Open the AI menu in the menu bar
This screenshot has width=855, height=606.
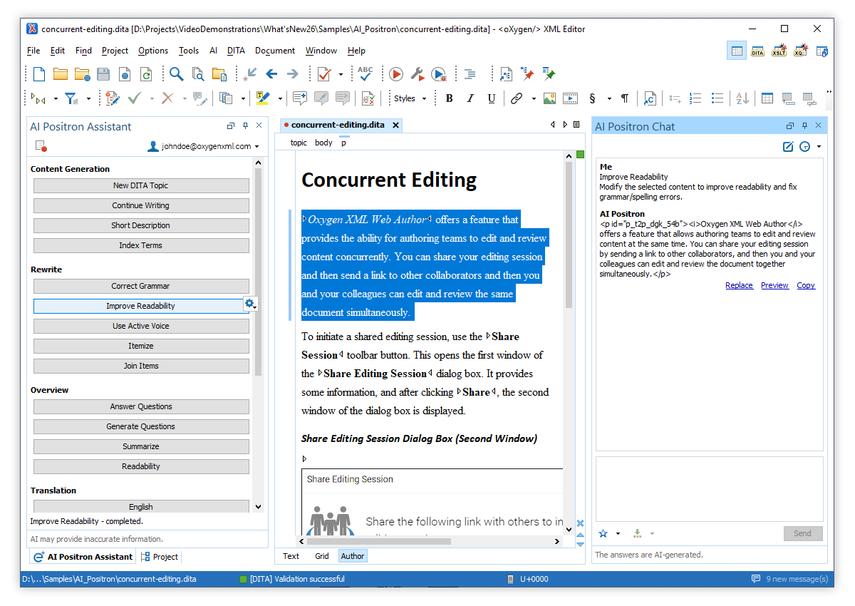(213, 51)
